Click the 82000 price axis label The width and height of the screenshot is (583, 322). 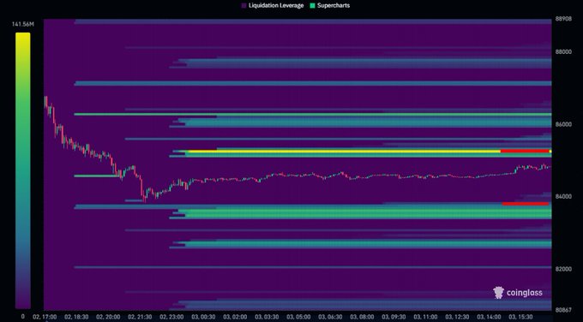pos(563,269)
